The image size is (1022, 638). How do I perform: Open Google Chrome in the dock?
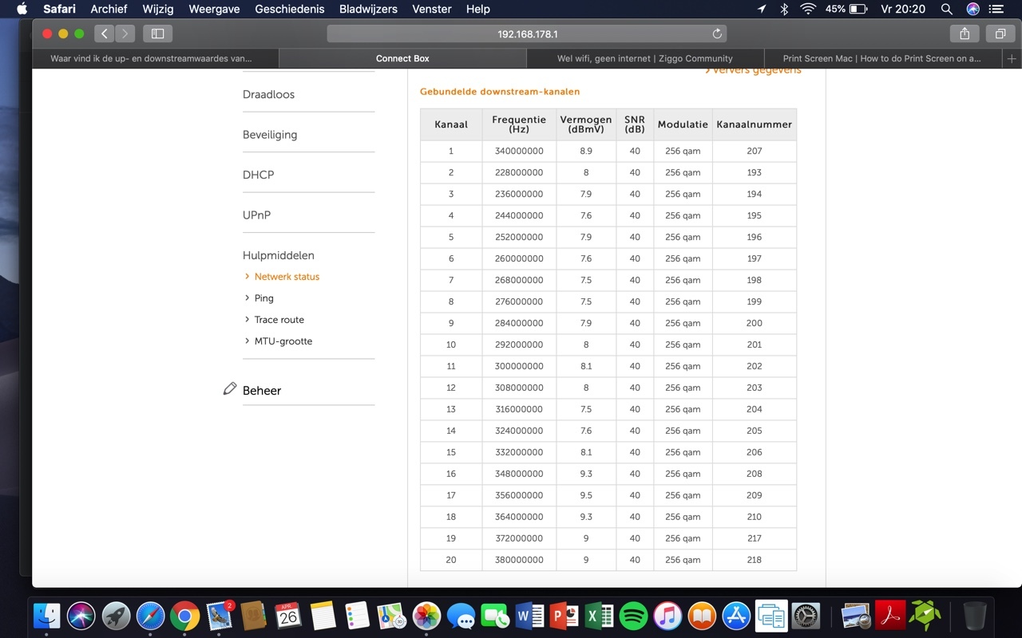coord(185,616)
